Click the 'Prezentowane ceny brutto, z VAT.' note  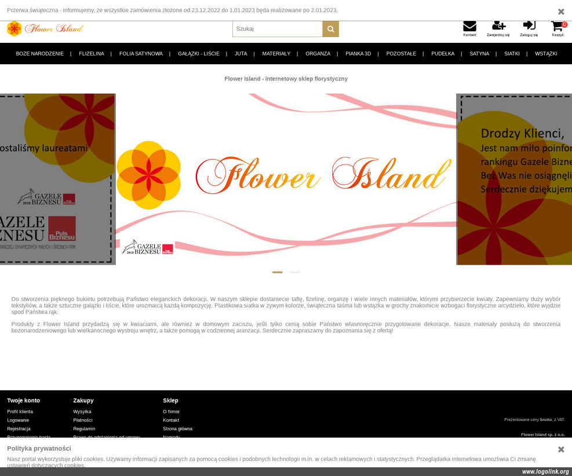point(534,419)
